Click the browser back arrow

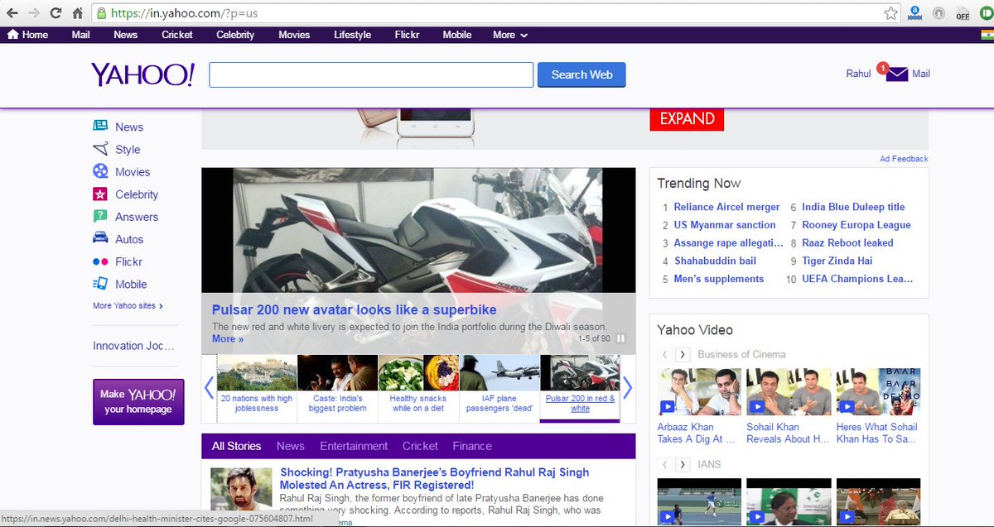(12, 13)
